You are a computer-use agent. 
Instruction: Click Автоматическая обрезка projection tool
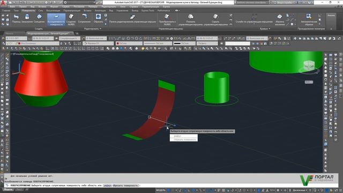click(x=309, y=20)
